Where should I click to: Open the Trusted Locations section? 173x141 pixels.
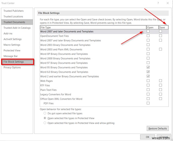point(13,16)
